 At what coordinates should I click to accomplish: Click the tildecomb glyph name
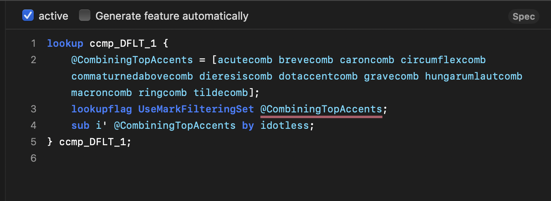pyautogui.click(x=221, y=93)
